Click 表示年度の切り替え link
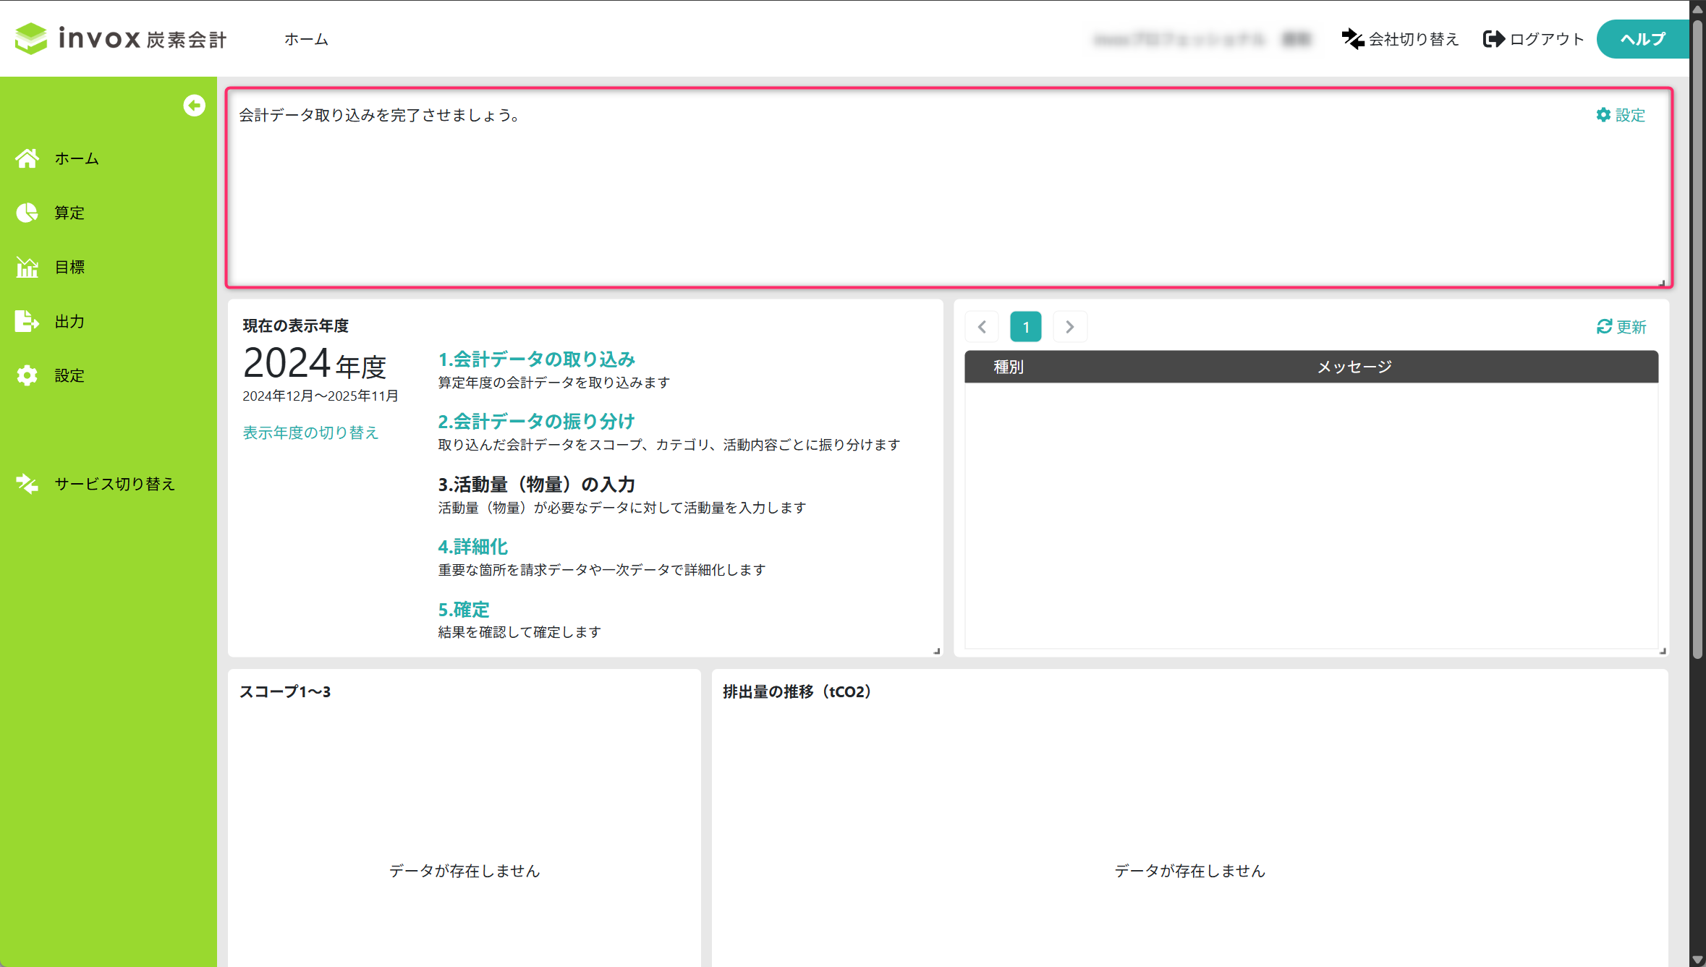 coord(310,433)
